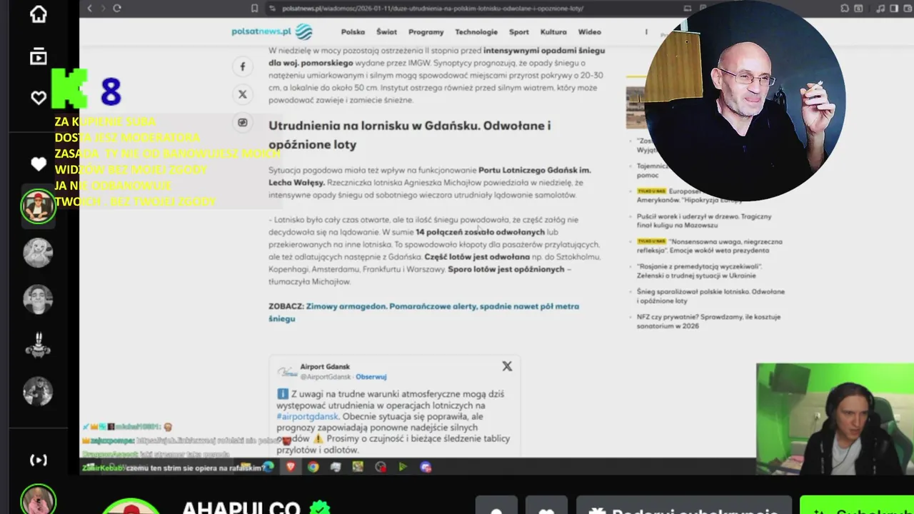
Task: Click the third share icon below X
Action: coord(243,122)
